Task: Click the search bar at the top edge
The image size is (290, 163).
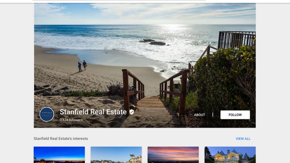Action: 120,0
